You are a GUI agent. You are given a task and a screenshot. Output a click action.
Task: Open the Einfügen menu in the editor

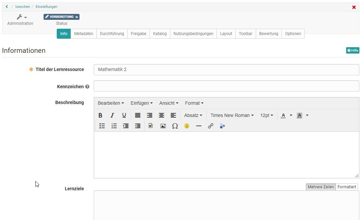[141, 103]
